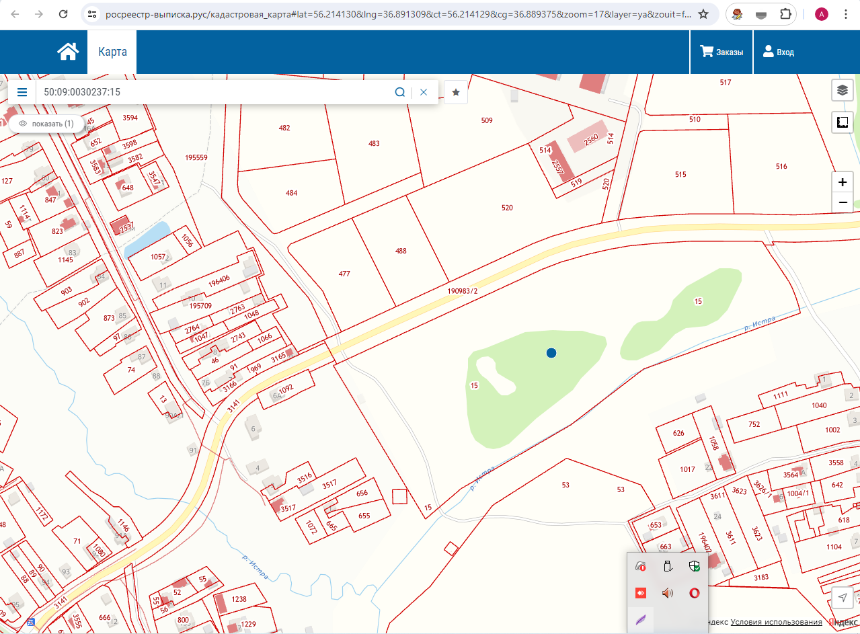860x634 pixels.
Task: Open the 'Условия использования' link
Action: click(x=776, y=622)
